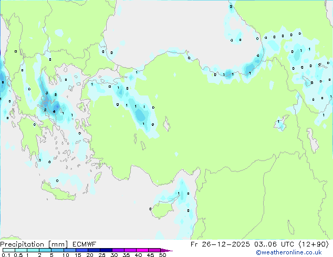Click the "Precipitation" title word
Viewport: 333px width, 257px height.
pos(22,244)
